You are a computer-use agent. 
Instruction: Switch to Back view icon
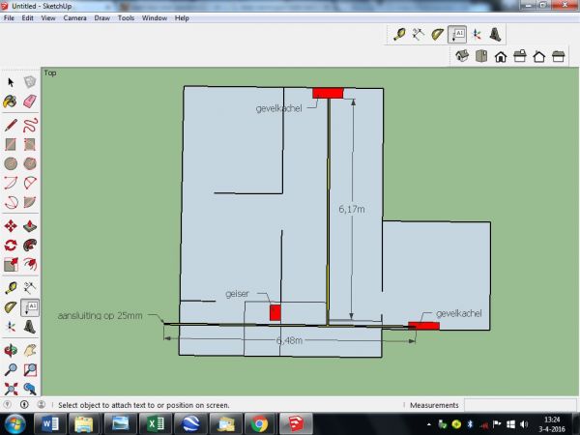click(539, 56)
